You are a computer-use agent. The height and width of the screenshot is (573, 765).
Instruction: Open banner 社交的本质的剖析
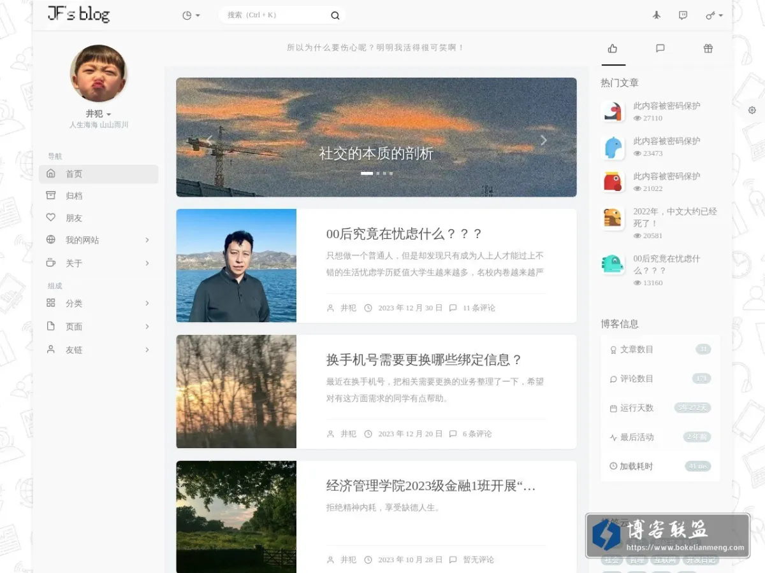click(376, 153)
